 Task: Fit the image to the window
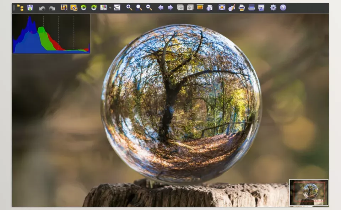[x=139, y=7]
